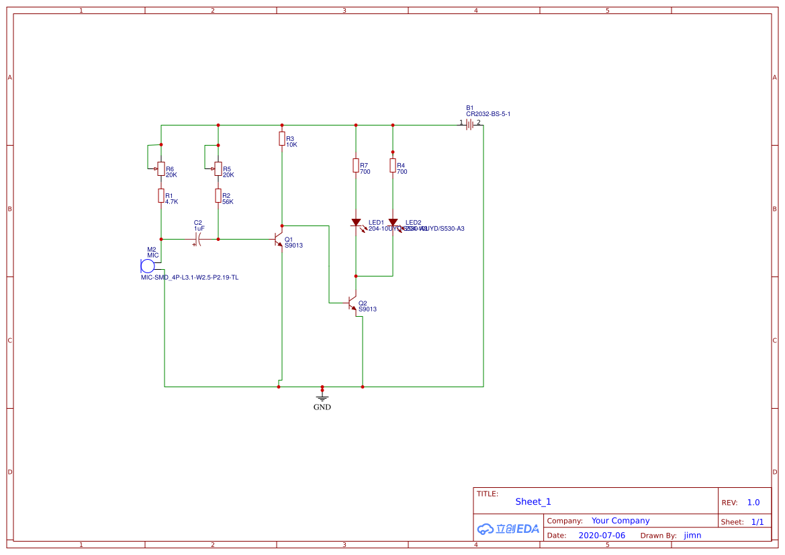
Task: Select the Sheet_1 title text
Action: (533, 501)
